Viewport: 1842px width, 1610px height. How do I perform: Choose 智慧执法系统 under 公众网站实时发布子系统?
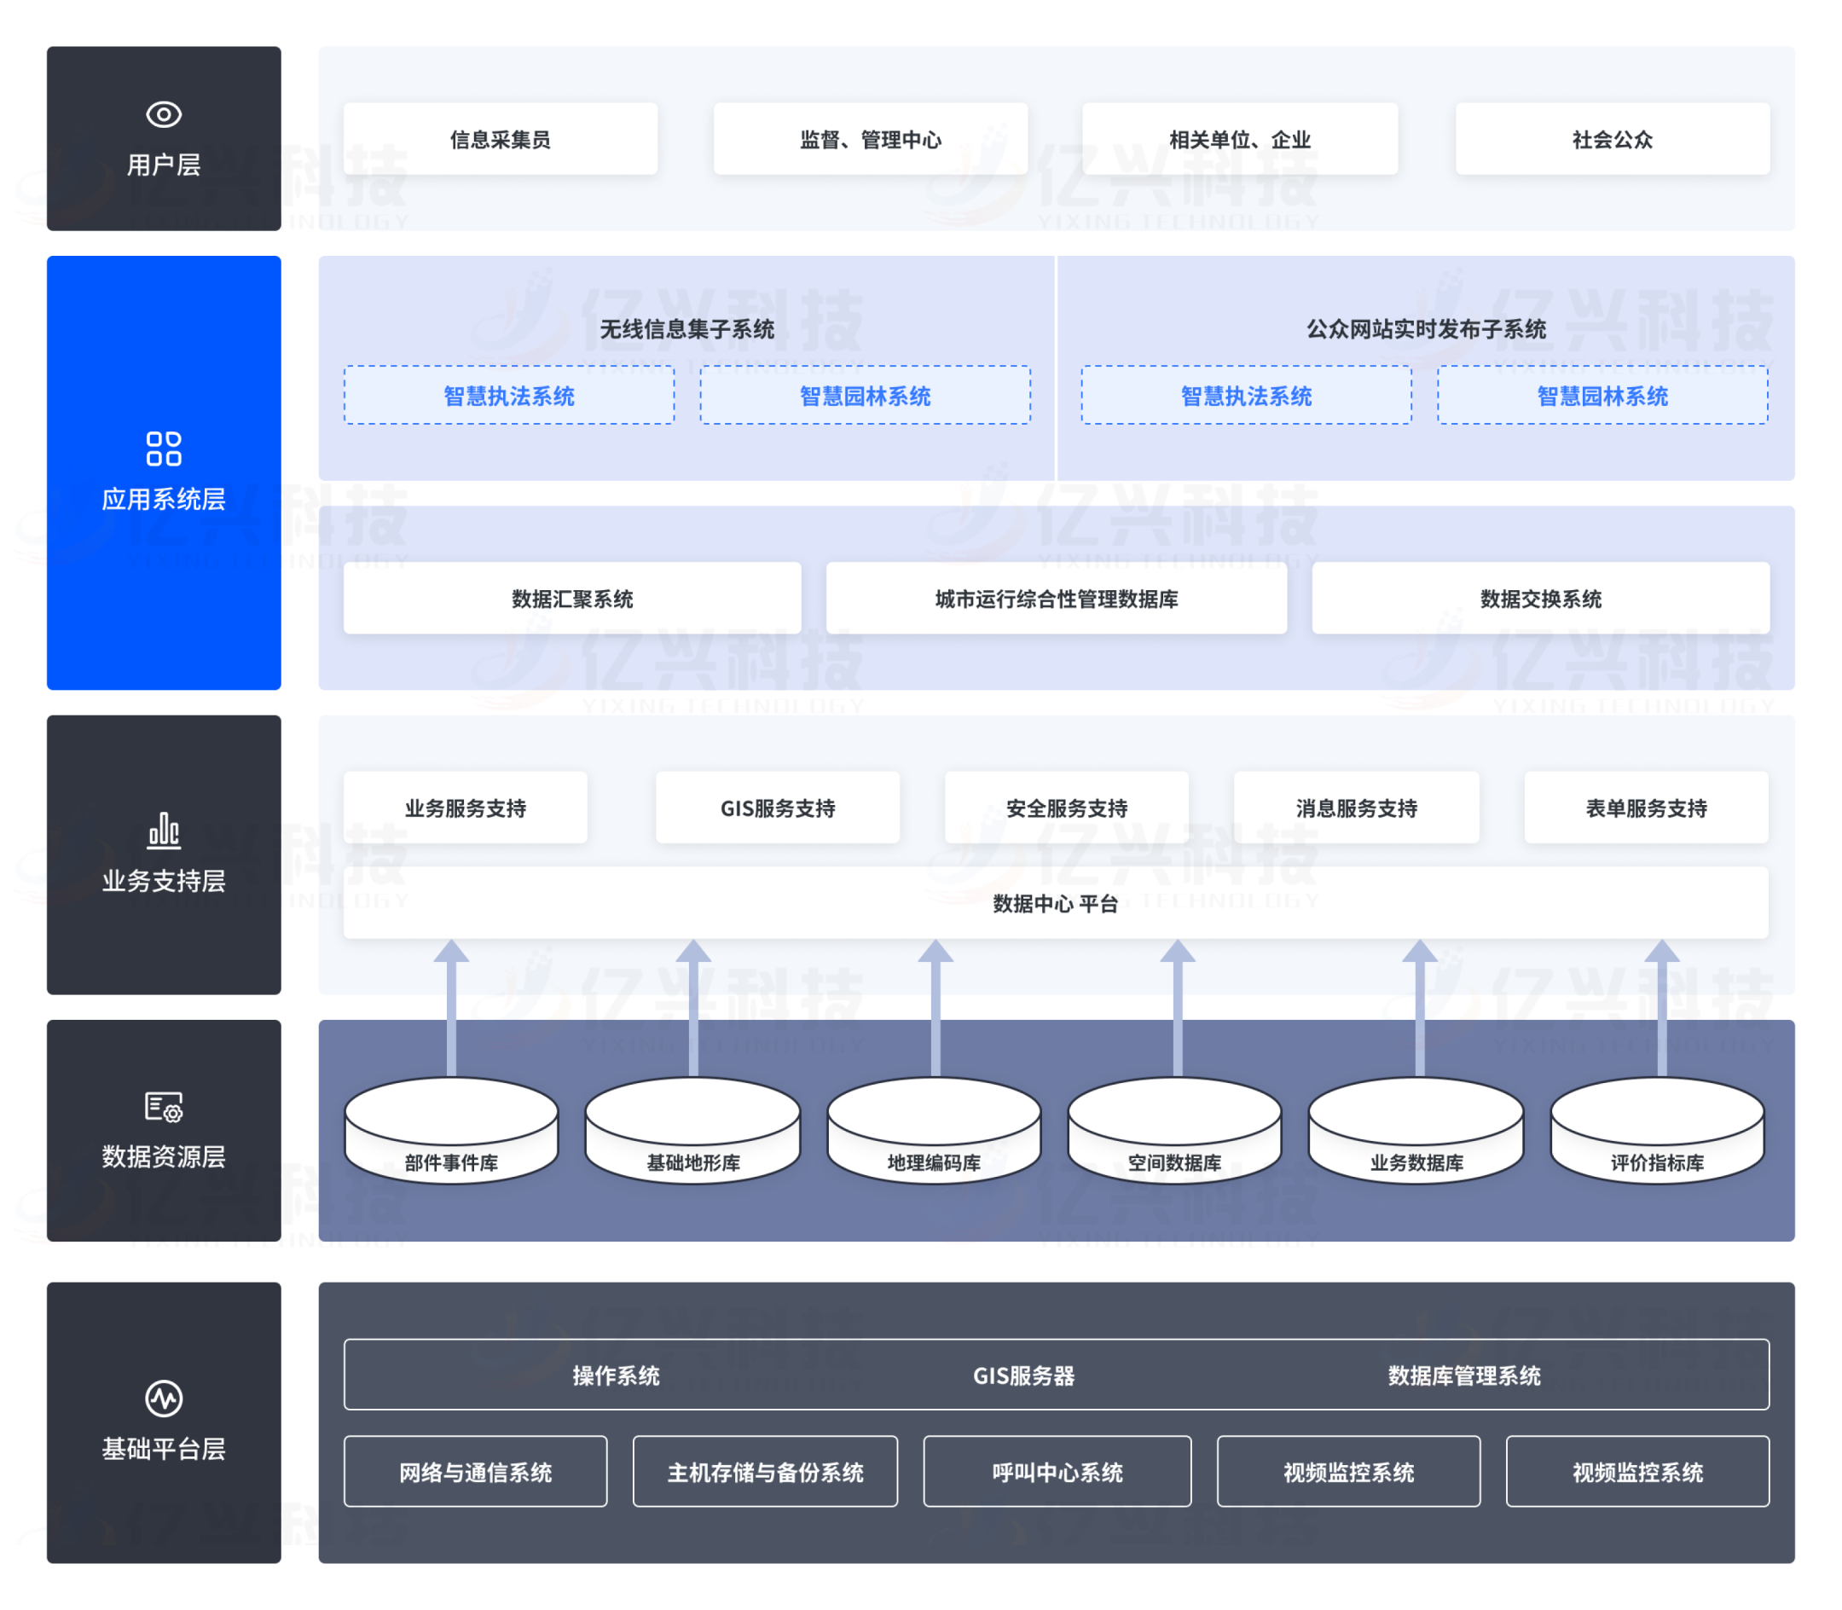[x=1246, y=396]
